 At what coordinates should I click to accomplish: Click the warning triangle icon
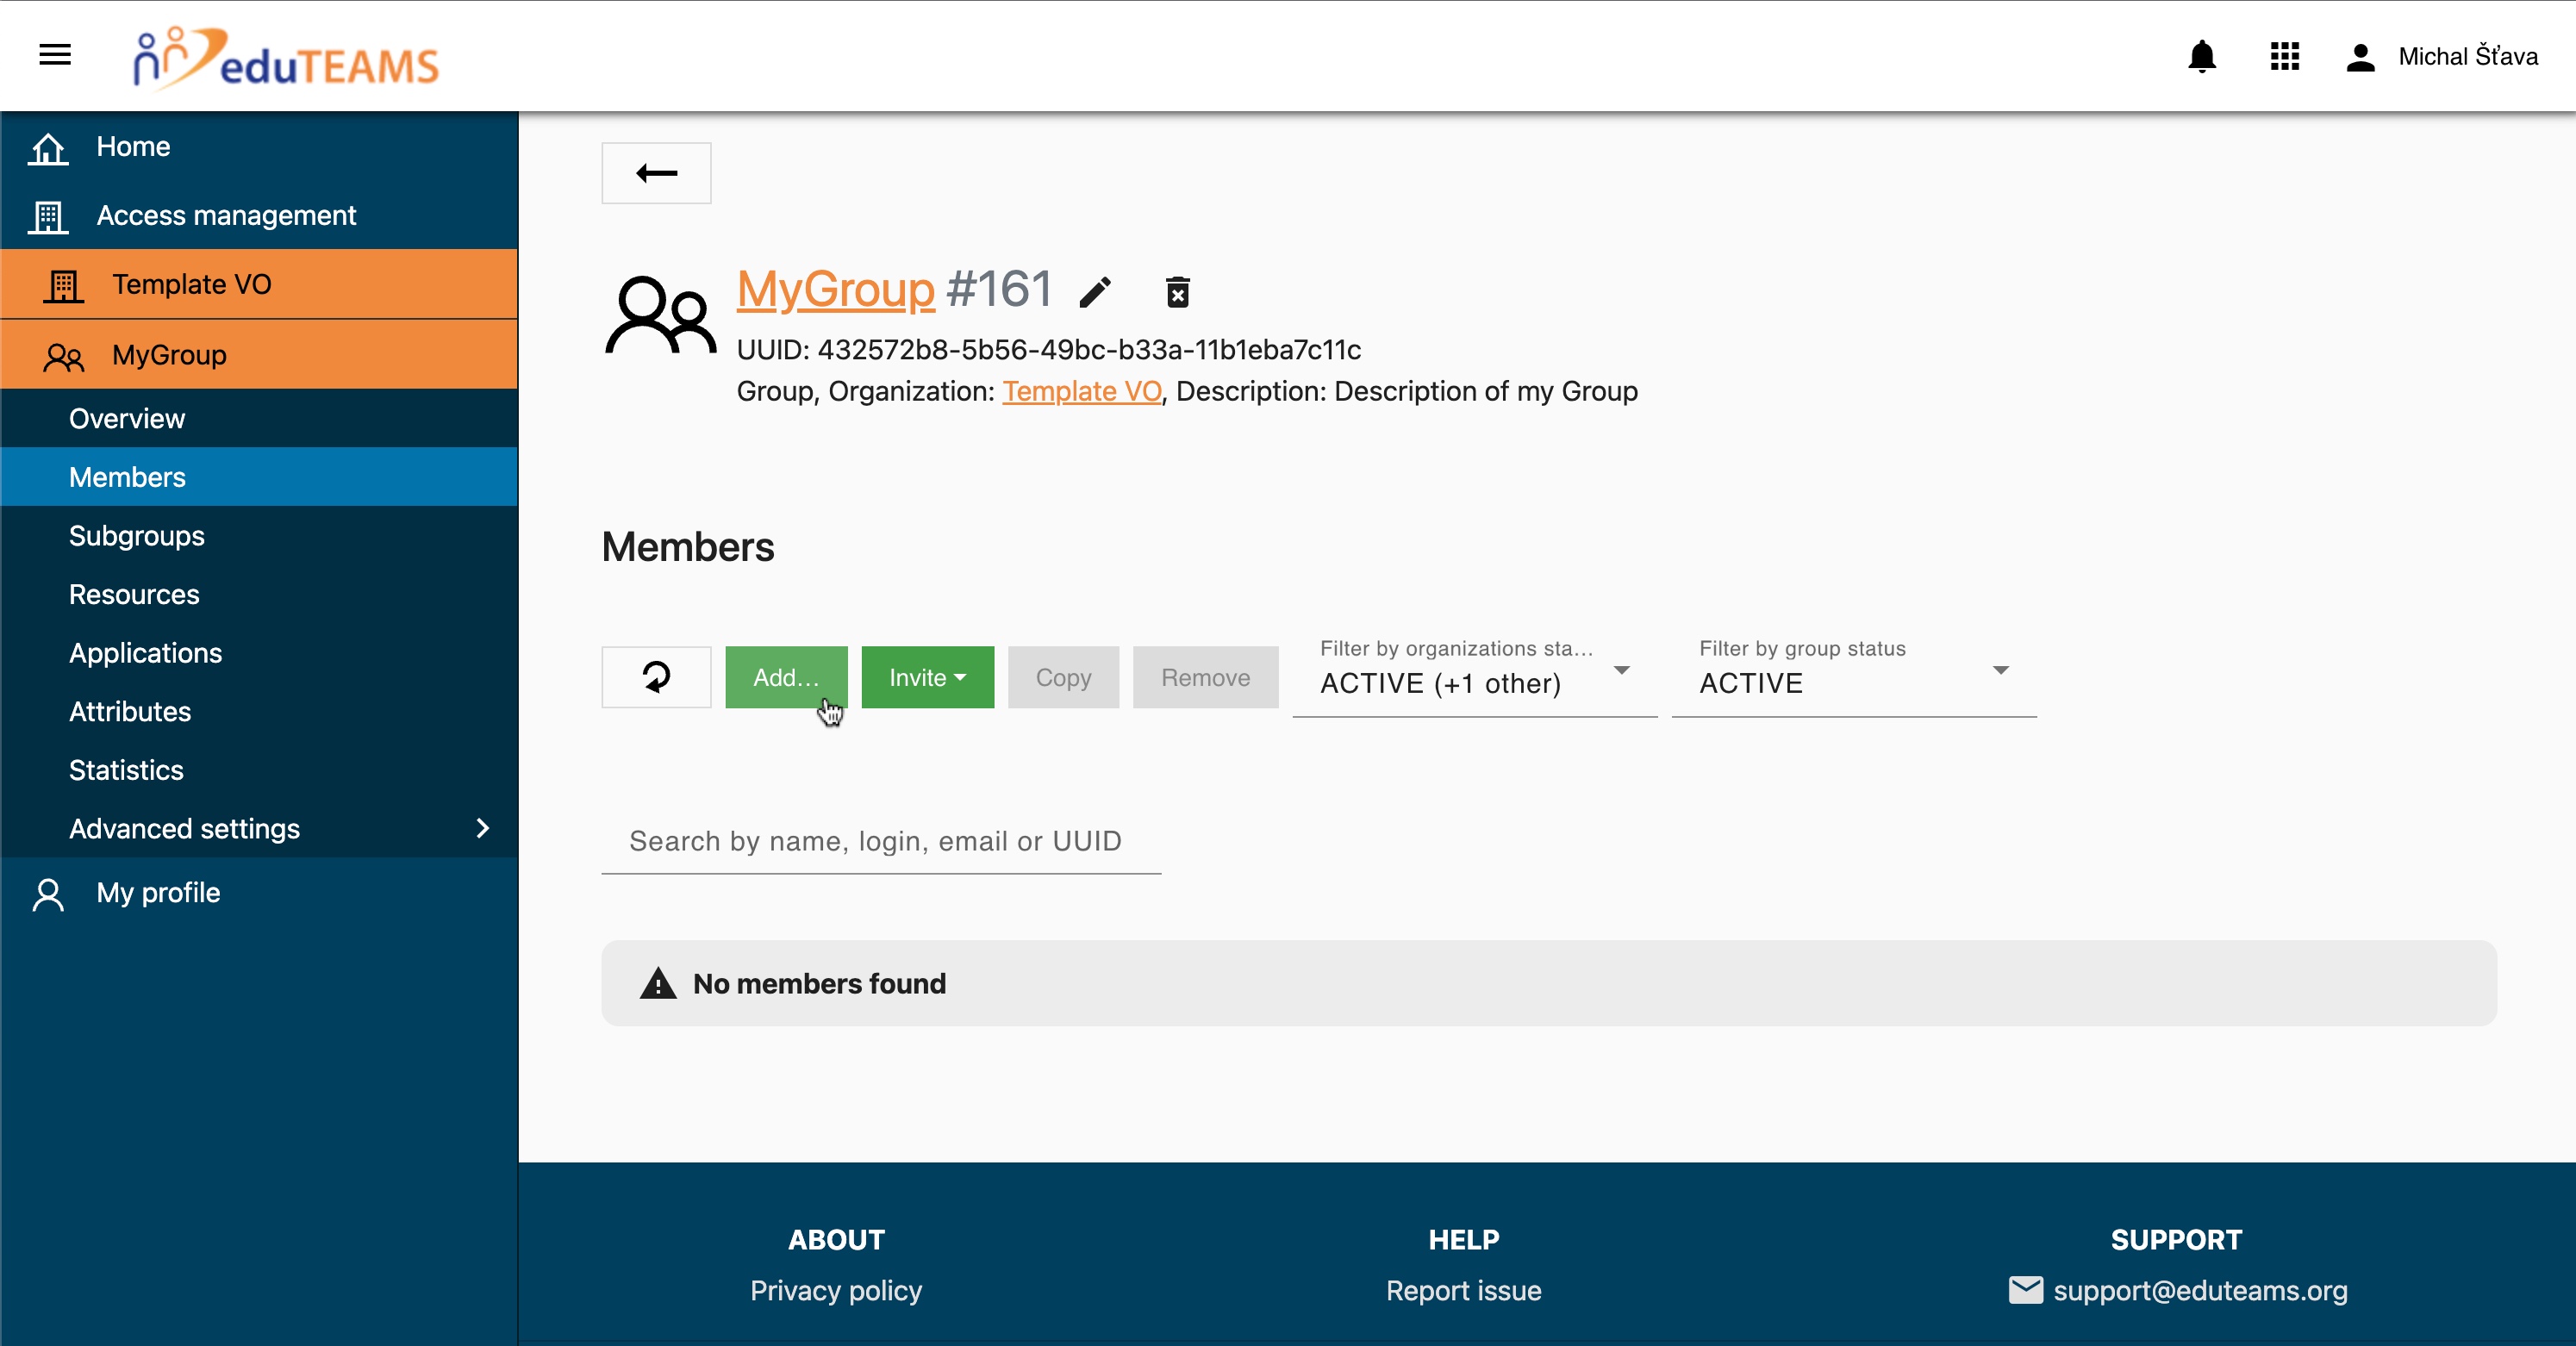pos(658,984)
